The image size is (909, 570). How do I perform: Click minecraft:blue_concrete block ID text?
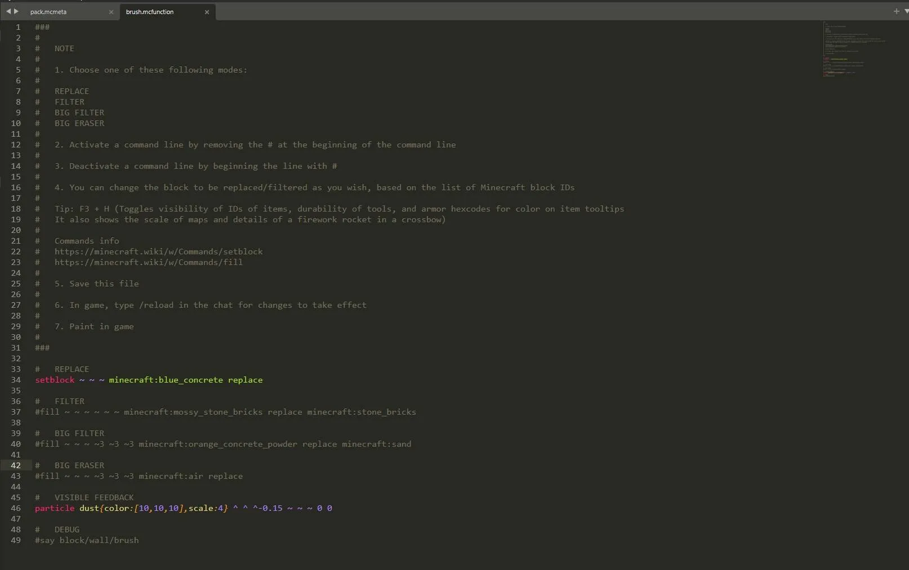[166, 380]
